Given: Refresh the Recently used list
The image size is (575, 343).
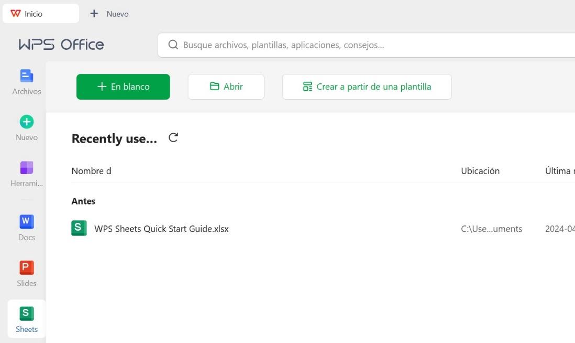Looking at the screenshot, I should click(x=173, y=138).
